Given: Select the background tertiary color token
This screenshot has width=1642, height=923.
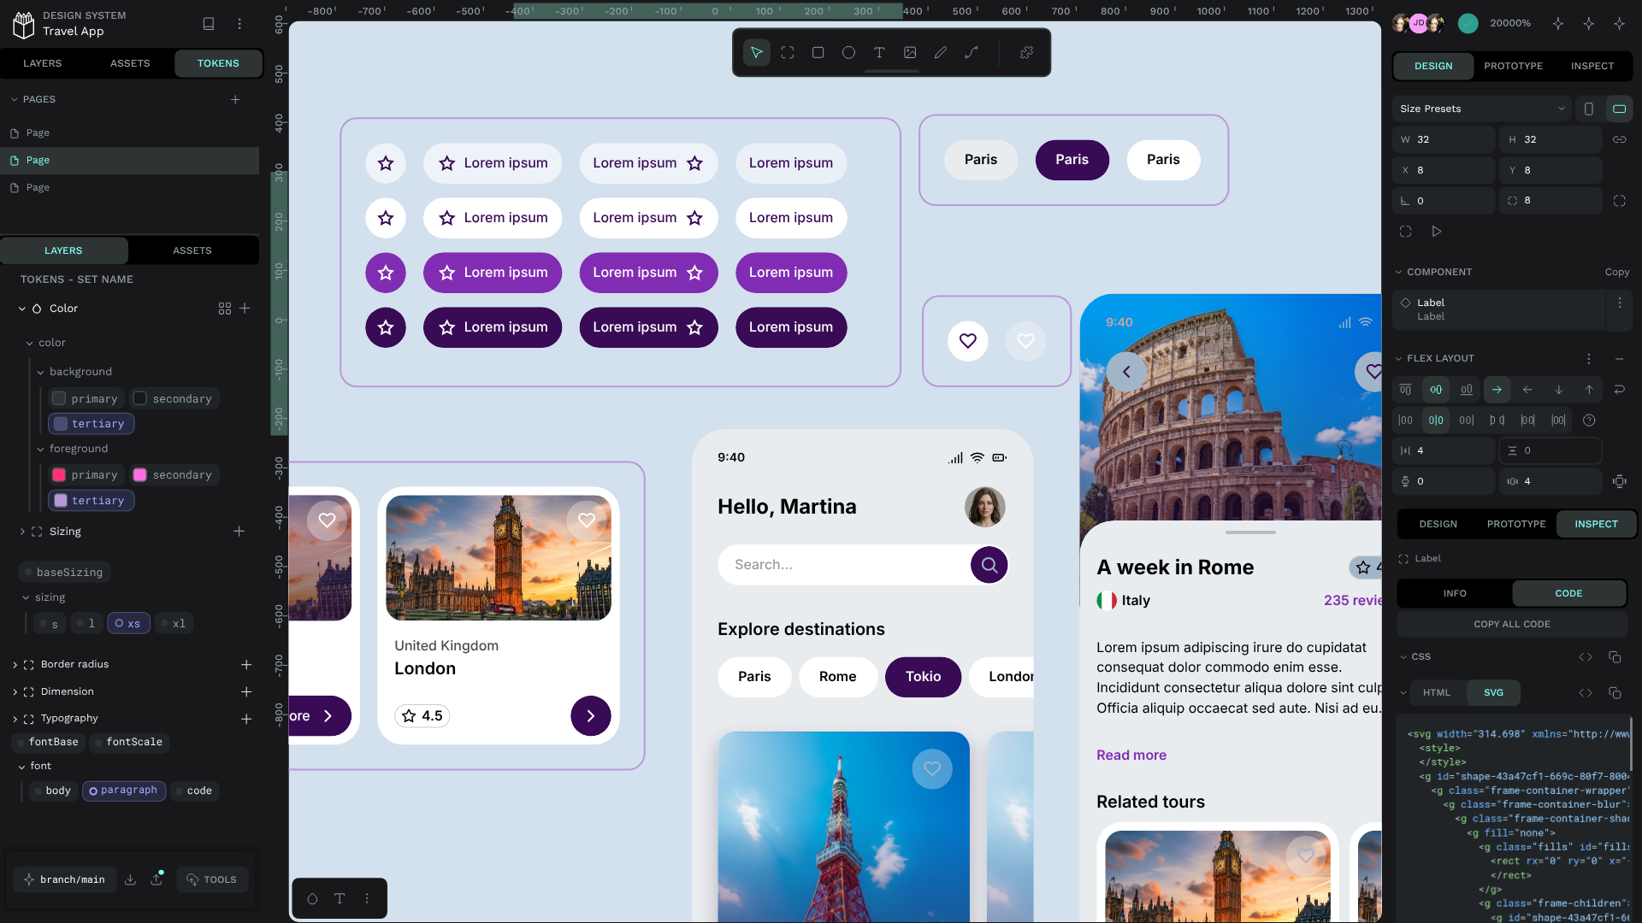Looking at the screenshot, I should (91, 424).
